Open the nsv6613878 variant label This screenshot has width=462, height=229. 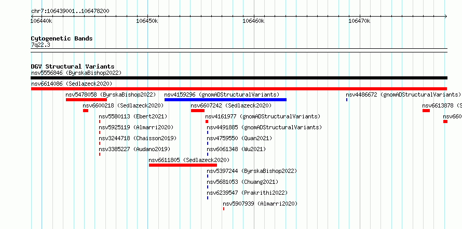click(442, 105)
